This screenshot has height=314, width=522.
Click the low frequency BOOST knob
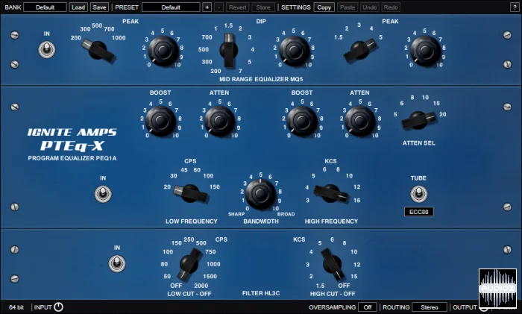click(160, 121)
